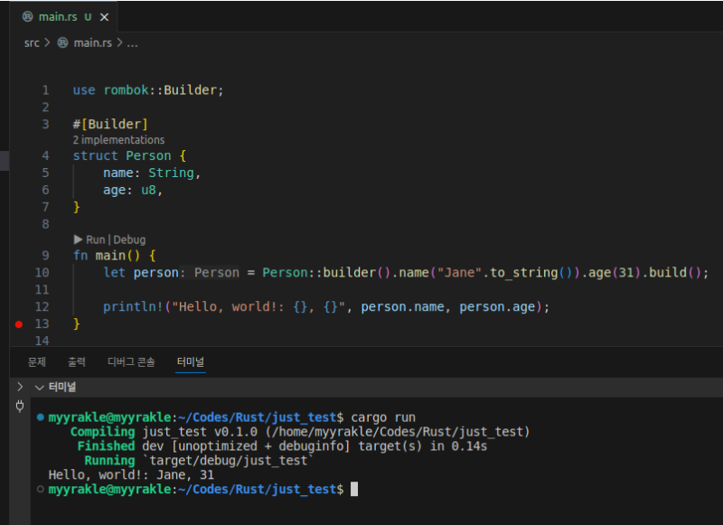Click the Run code lens above main
This screenshot has width=723, height=525.
click(x=95, y=239)
